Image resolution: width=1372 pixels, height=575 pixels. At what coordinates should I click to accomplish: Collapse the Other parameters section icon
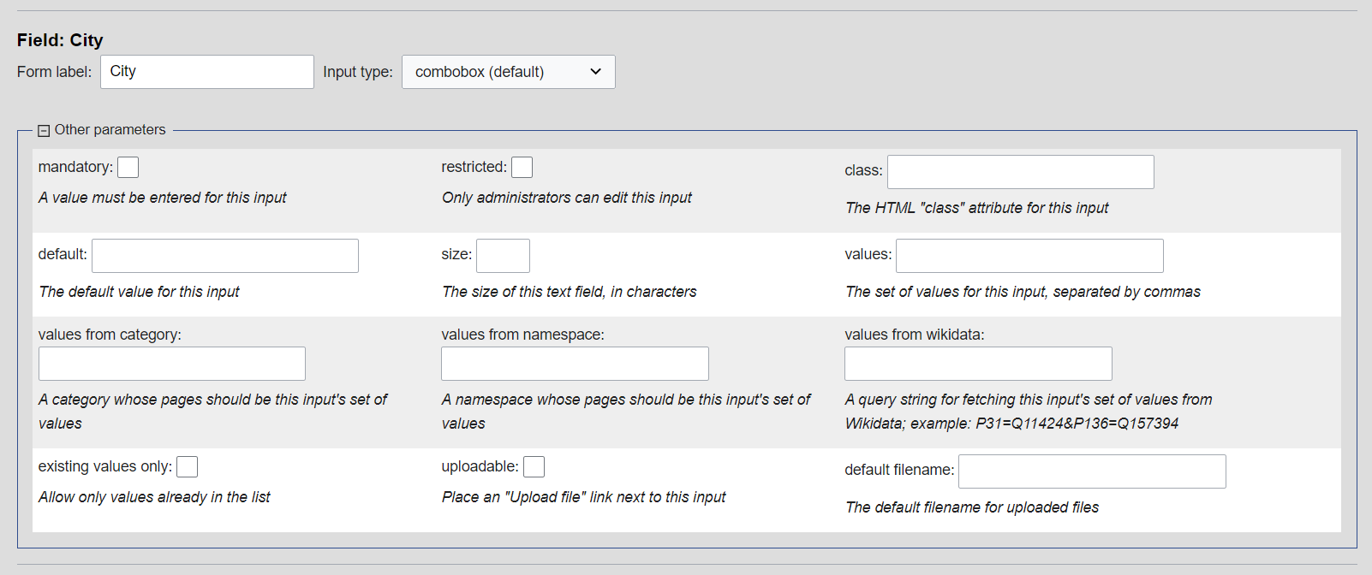(44, 131)
